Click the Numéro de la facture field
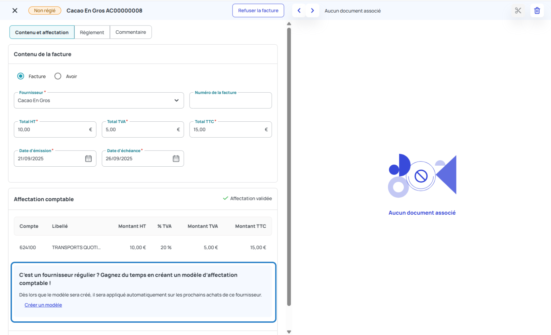551x335 pixels. click(230, 101)
